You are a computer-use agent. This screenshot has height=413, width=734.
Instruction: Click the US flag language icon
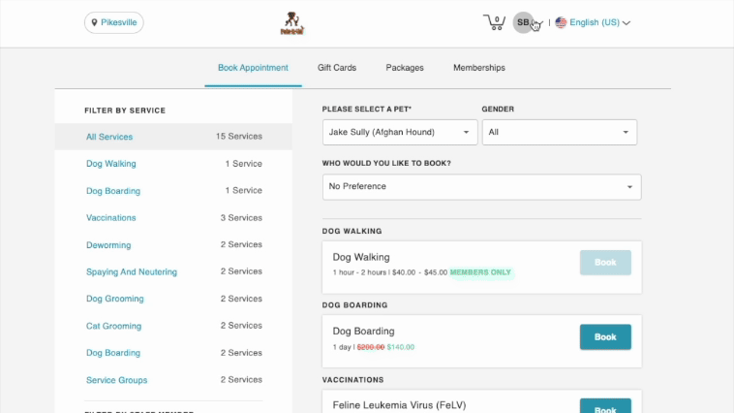[561, 22]
